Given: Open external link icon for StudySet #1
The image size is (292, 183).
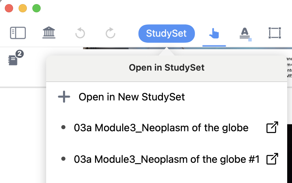Looking at the screenshot, I should tap(272, 159).
